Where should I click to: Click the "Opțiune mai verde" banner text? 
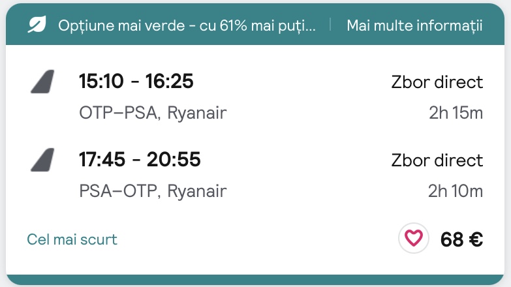click(187, 25)
